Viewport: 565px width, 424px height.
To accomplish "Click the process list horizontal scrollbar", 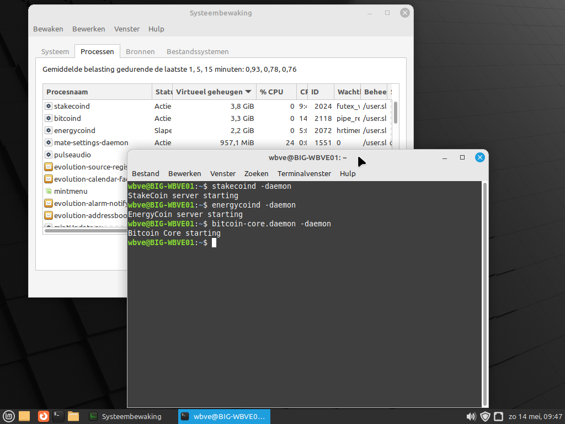I will (x=86, y=231).
